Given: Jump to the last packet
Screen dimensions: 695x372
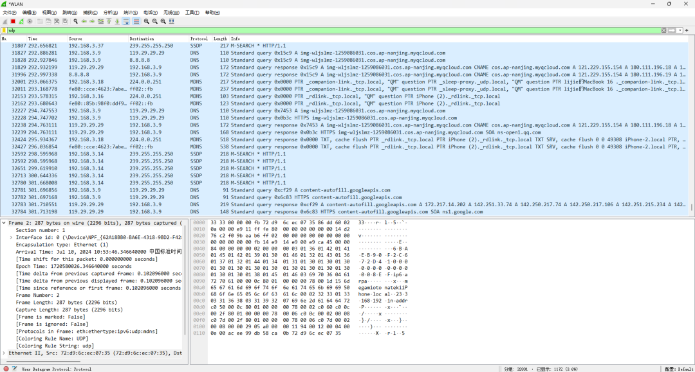Looking at the screenshot, I should pyautogui.click(x=117, y=21).
